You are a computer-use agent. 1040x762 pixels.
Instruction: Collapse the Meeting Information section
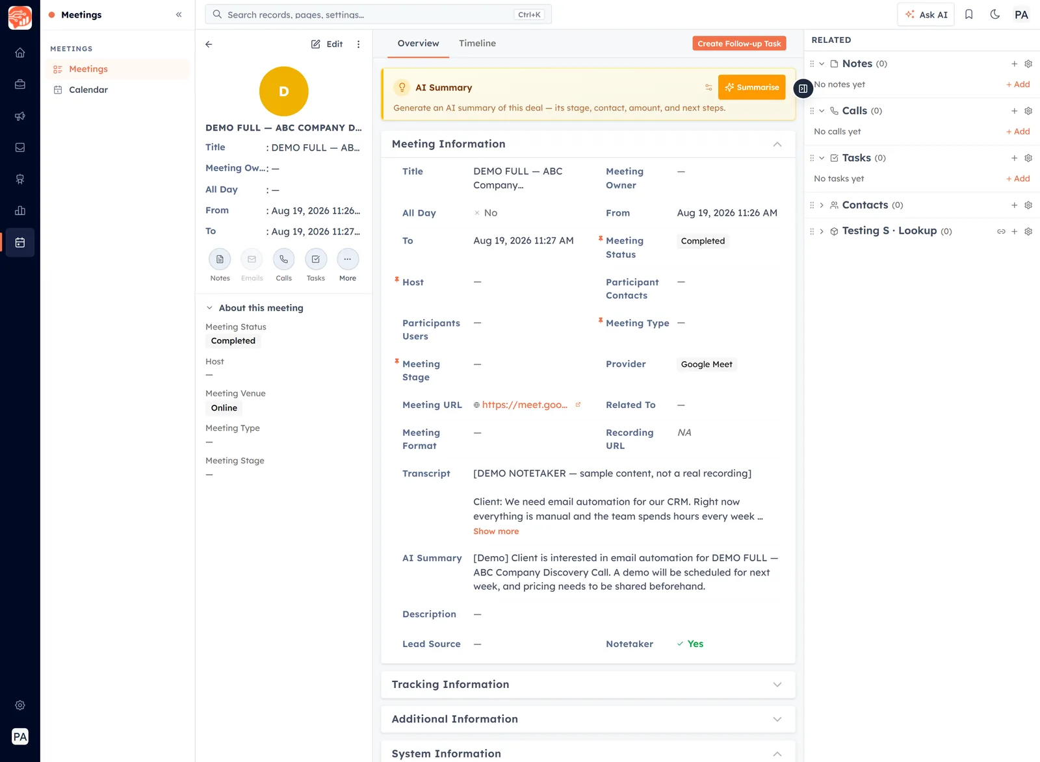pyautogui.click(x=777, y=144)
